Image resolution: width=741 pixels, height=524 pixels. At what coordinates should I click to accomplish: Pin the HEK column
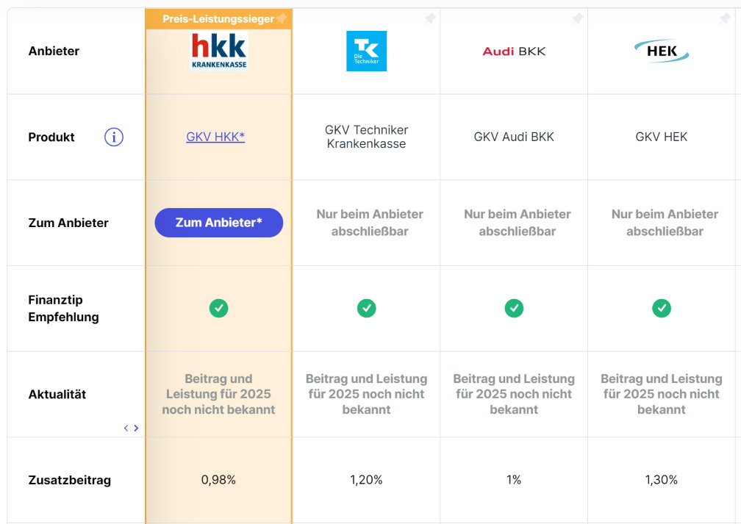tap(725, 18)
